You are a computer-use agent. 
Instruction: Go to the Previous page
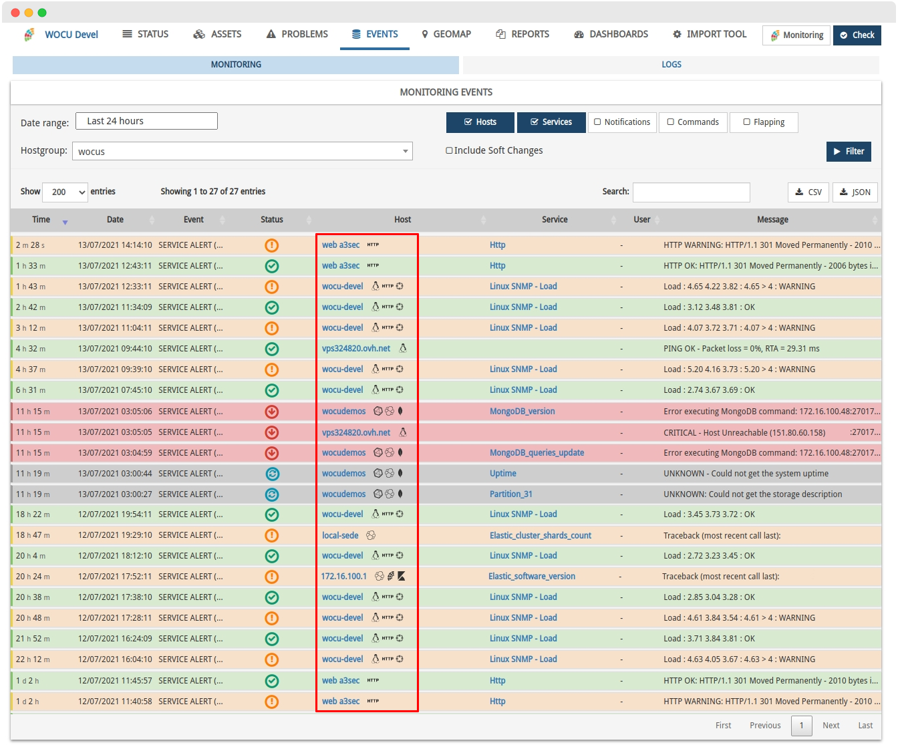(765, 726)
